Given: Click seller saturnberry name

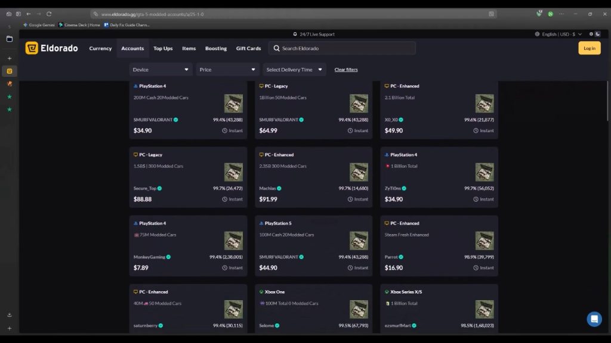Looking at the screenshot, I should pyautogui.click(x=146, y=326).
